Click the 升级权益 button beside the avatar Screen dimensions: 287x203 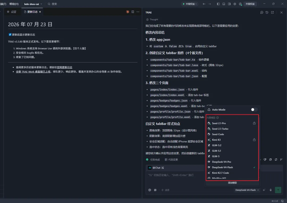250,4
